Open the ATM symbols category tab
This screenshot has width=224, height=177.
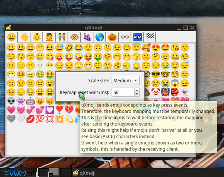(137, 37)
